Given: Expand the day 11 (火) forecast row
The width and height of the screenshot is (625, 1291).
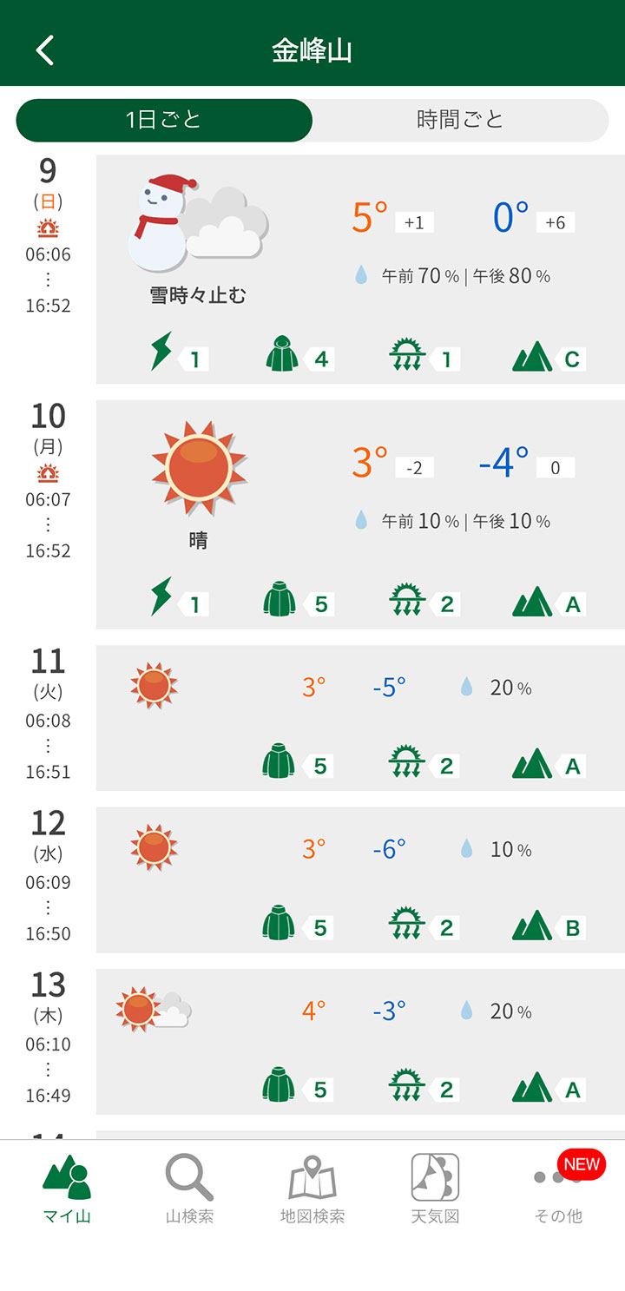Looking at the screenshot, I should [x=360, y=717].
